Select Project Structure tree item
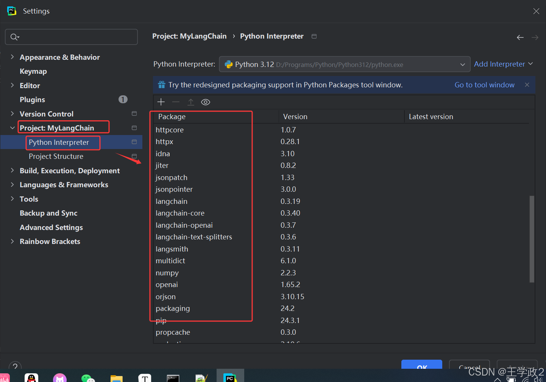546x382 pixels. pyautogui.click(x=56, y=156)
